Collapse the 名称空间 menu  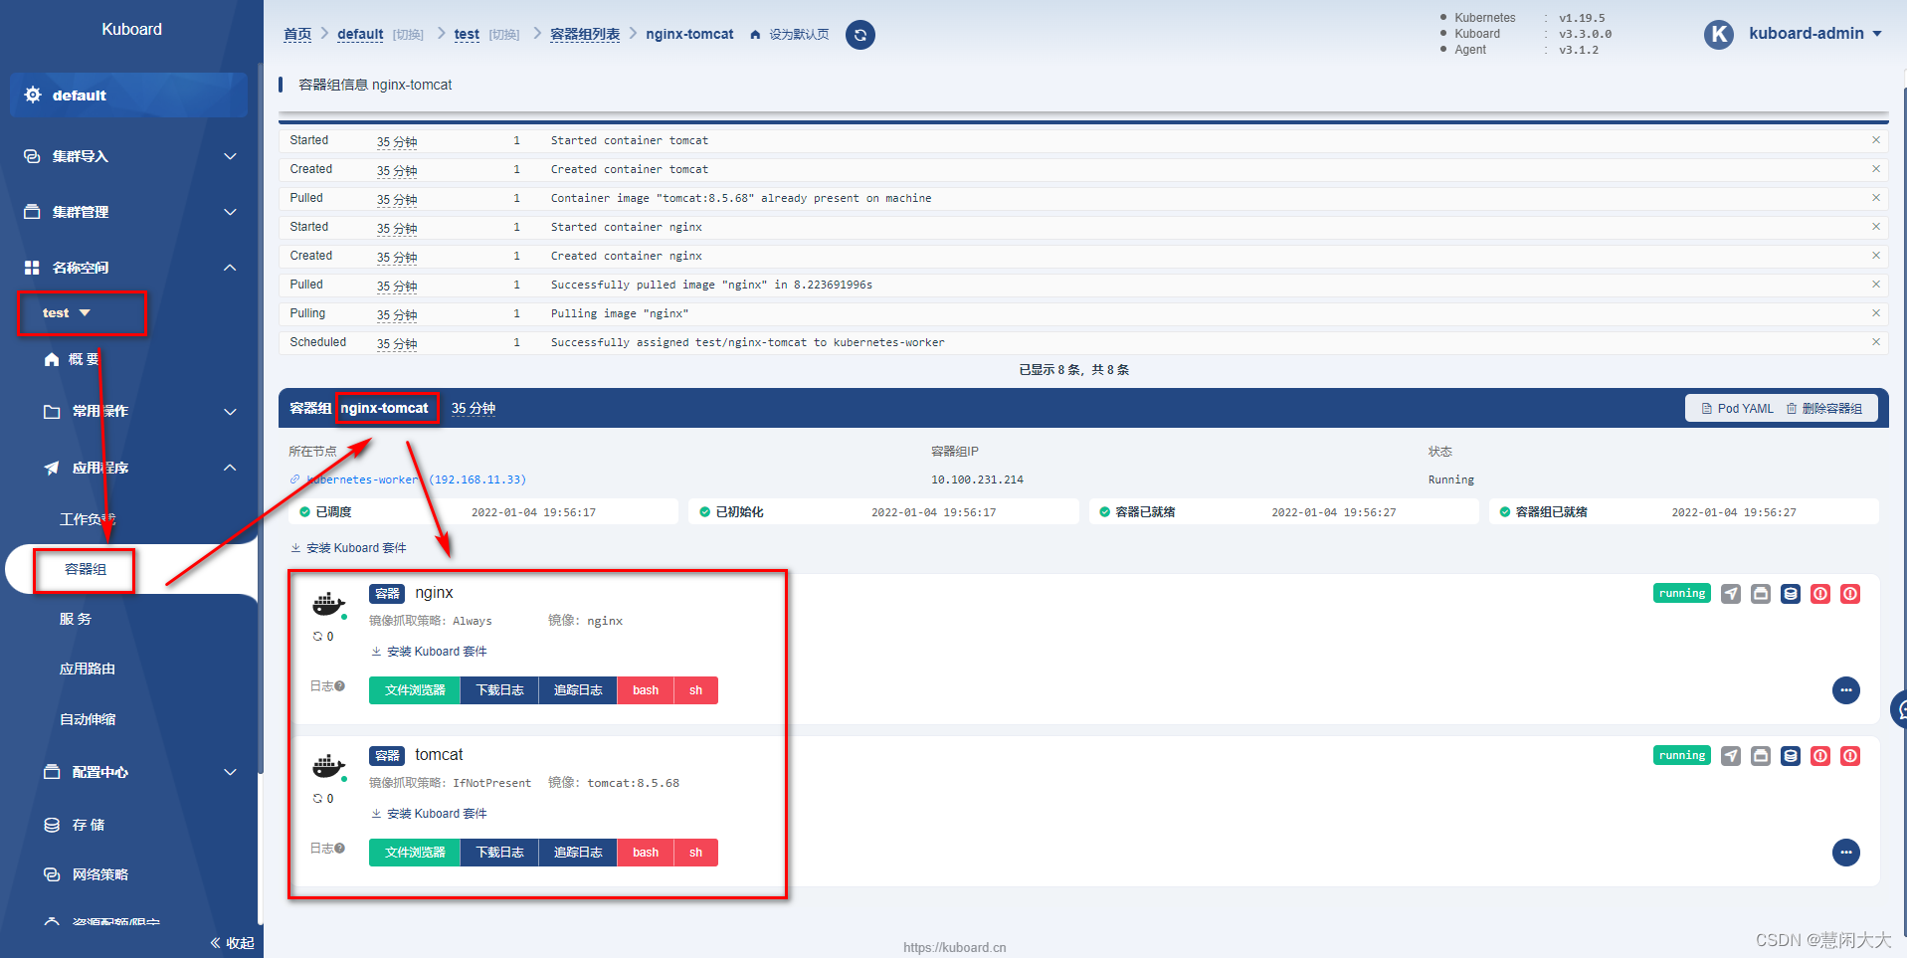tap(230, 268)
